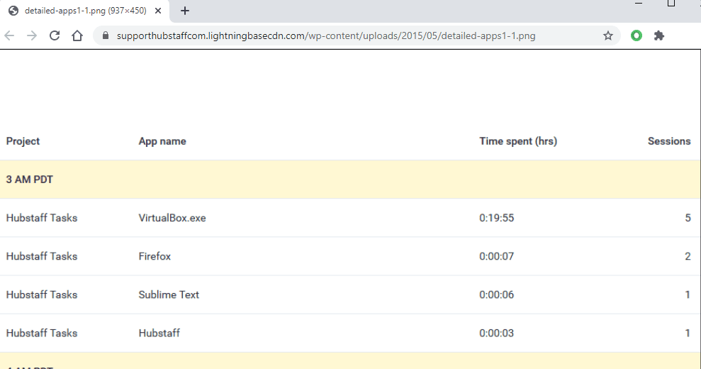
Task: Click the browser forward arrow
Action: point(32,35)
